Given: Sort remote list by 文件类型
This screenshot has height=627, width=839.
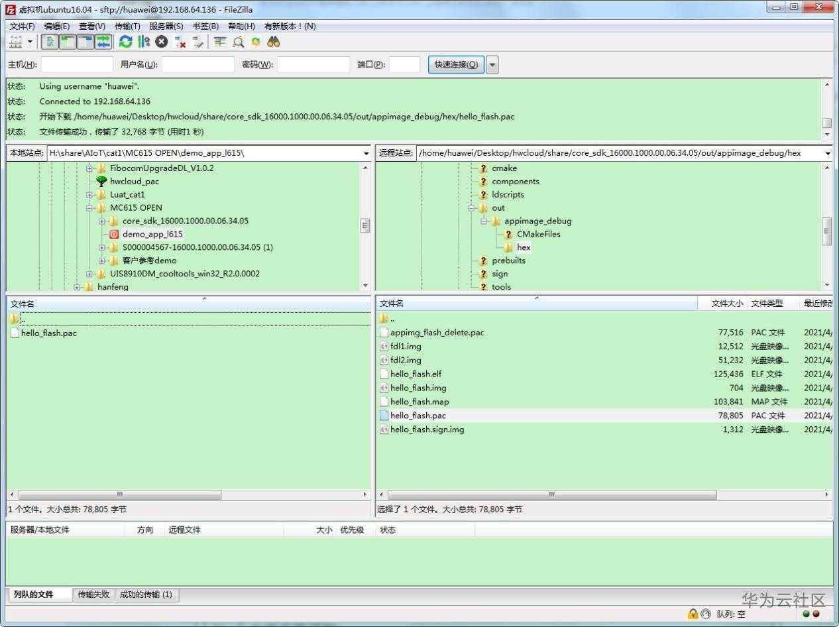Looking at the screenshot, I should click(x=773, y=304).
